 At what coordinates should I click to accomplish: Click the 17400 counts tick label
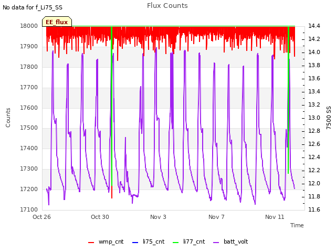pyautogui.click(x=29, y=148)
